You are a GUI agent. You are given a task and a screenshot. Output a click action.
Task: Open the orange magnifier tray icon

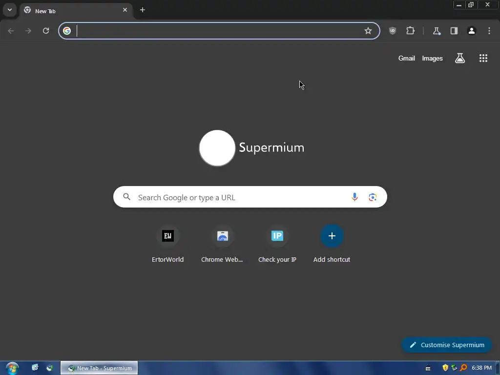(x=464, y=368)
